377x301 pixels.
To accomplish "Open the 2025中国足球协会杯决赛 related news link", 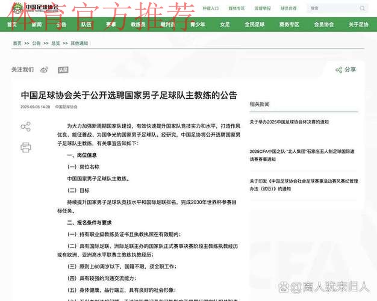I will (x=289, y=122).
